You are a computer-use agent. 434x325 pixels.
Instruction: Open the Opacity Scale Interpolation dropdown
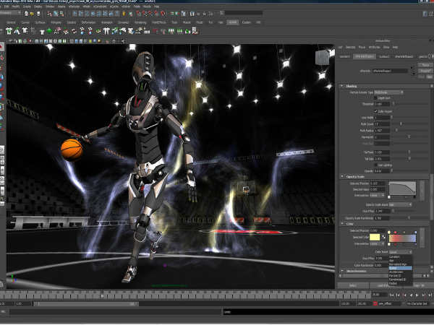point(378,196)
